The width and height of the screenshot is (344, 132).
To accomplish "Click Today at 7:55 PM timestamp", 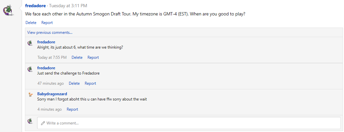I will [52, 57].
